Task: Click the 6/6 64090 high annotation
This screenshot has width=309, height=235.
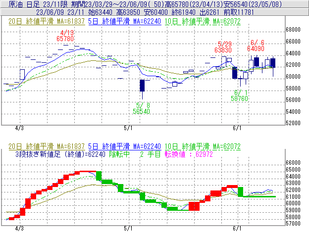Action: point(256,46)
